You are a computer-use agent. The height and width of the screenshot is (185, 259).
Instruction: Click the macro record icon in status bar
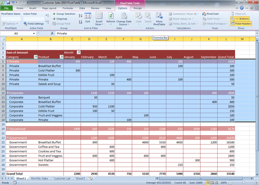pos(15,183)
